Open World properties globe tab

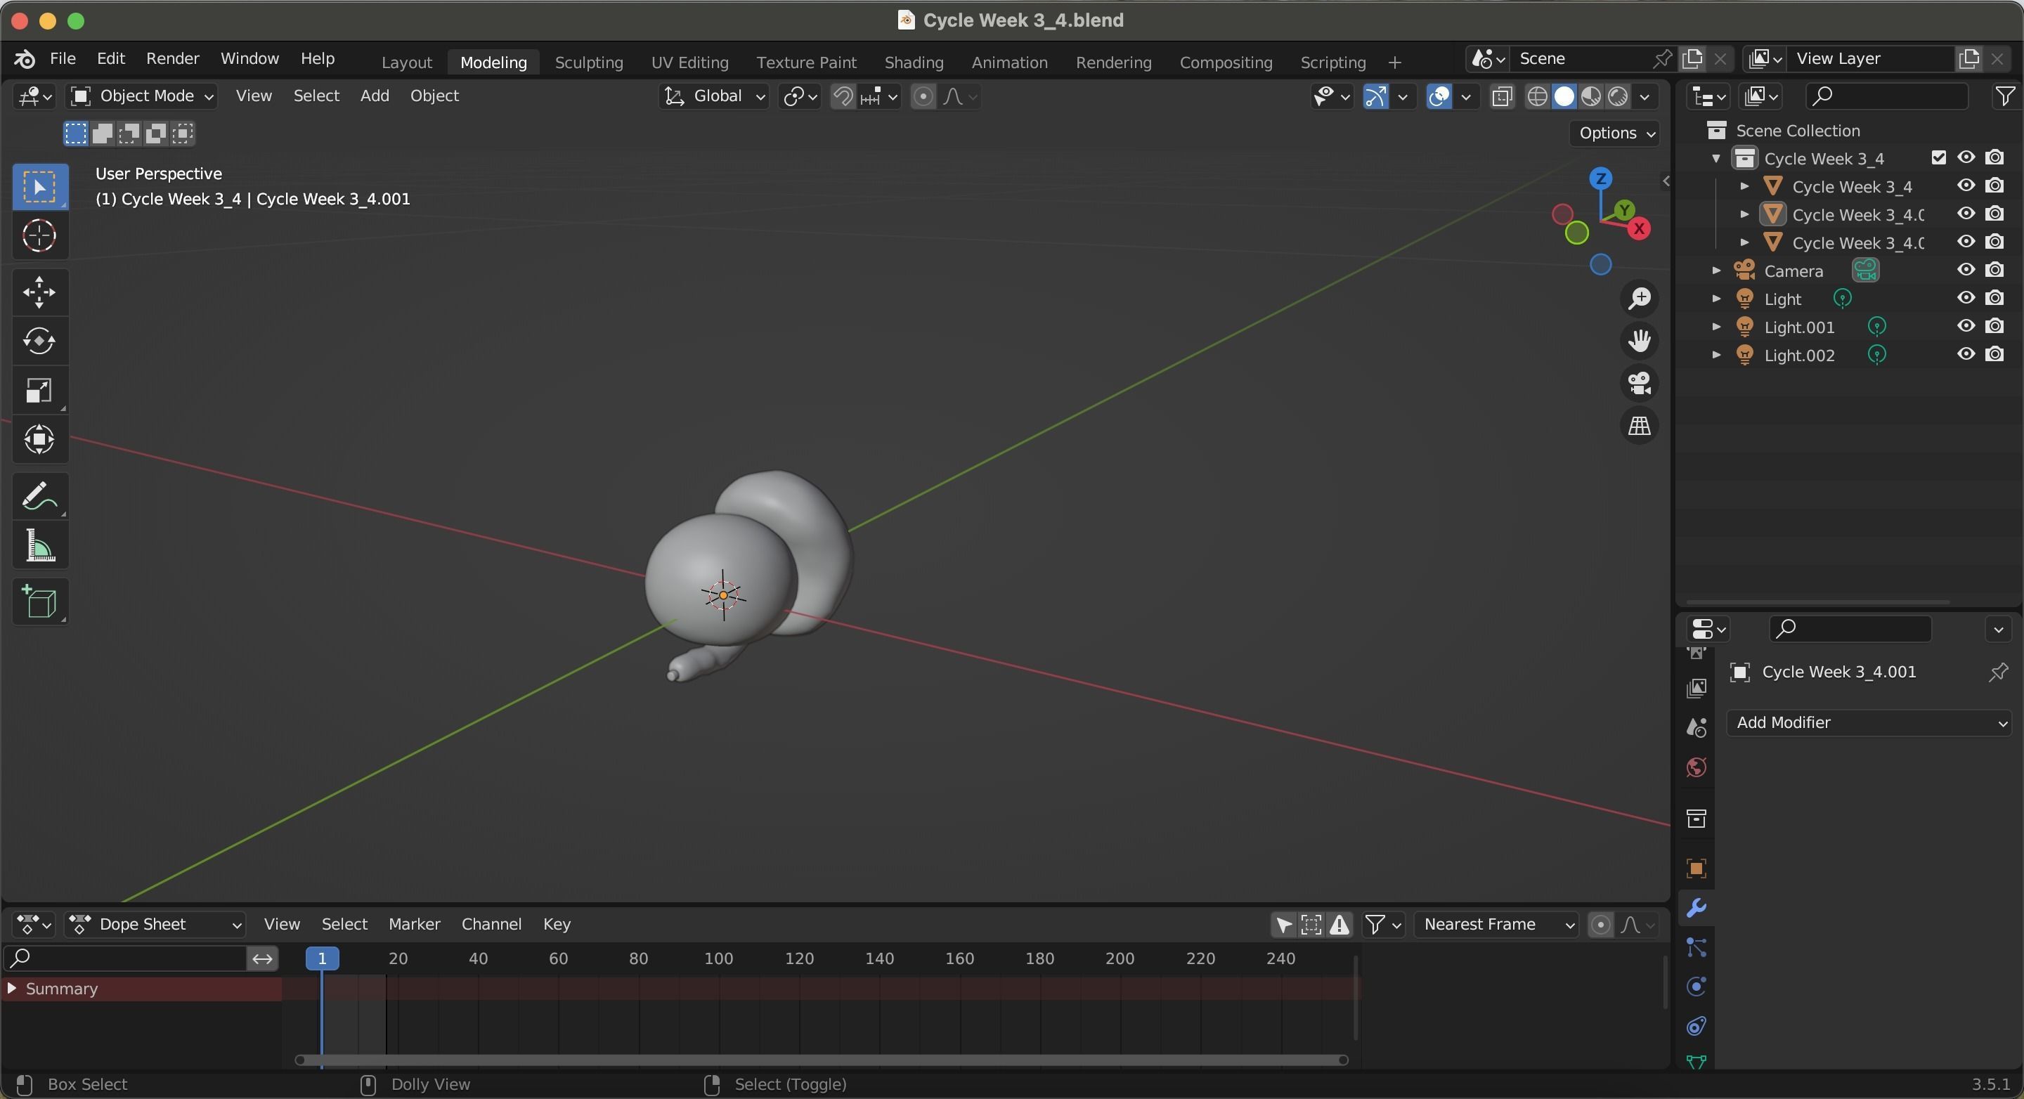coord(1697,767)
